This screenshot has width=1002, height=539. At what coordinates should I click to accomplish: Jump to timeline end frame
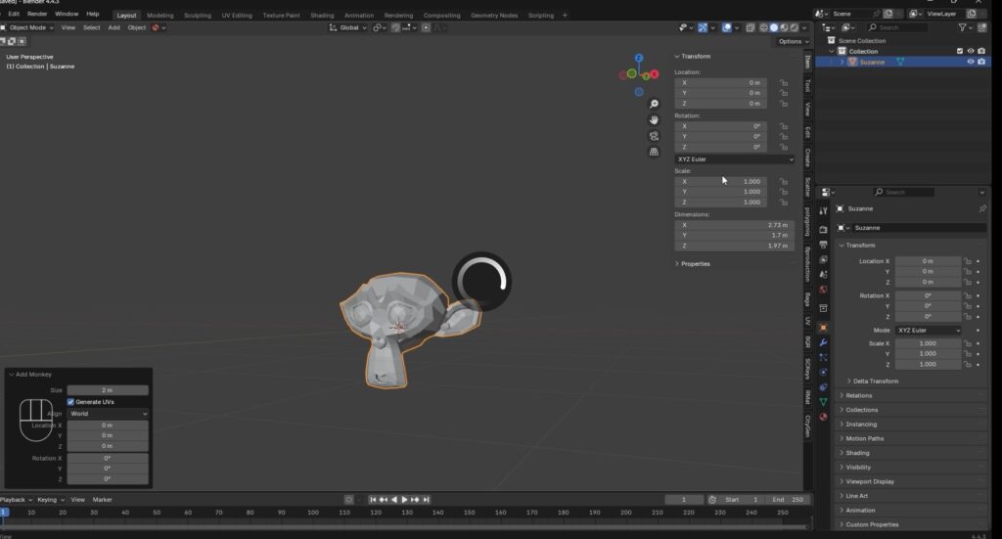point(427,500)
